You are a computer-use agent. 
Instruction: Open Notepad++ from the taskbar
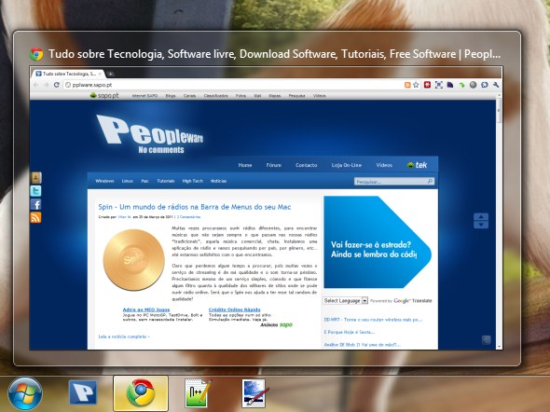pyautogui.click(x=198, y=392)
